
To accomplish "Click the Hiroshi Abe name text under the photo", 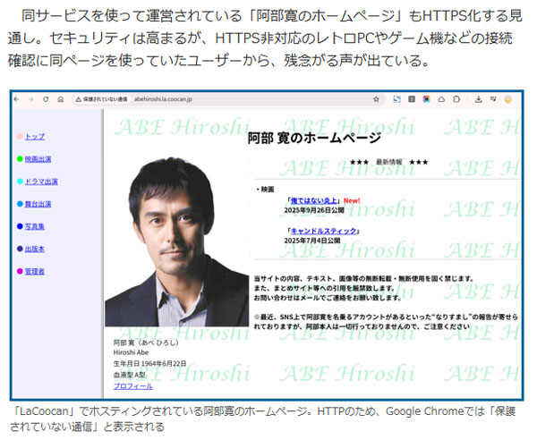I will pyautogui.click(x=131, y=352).
